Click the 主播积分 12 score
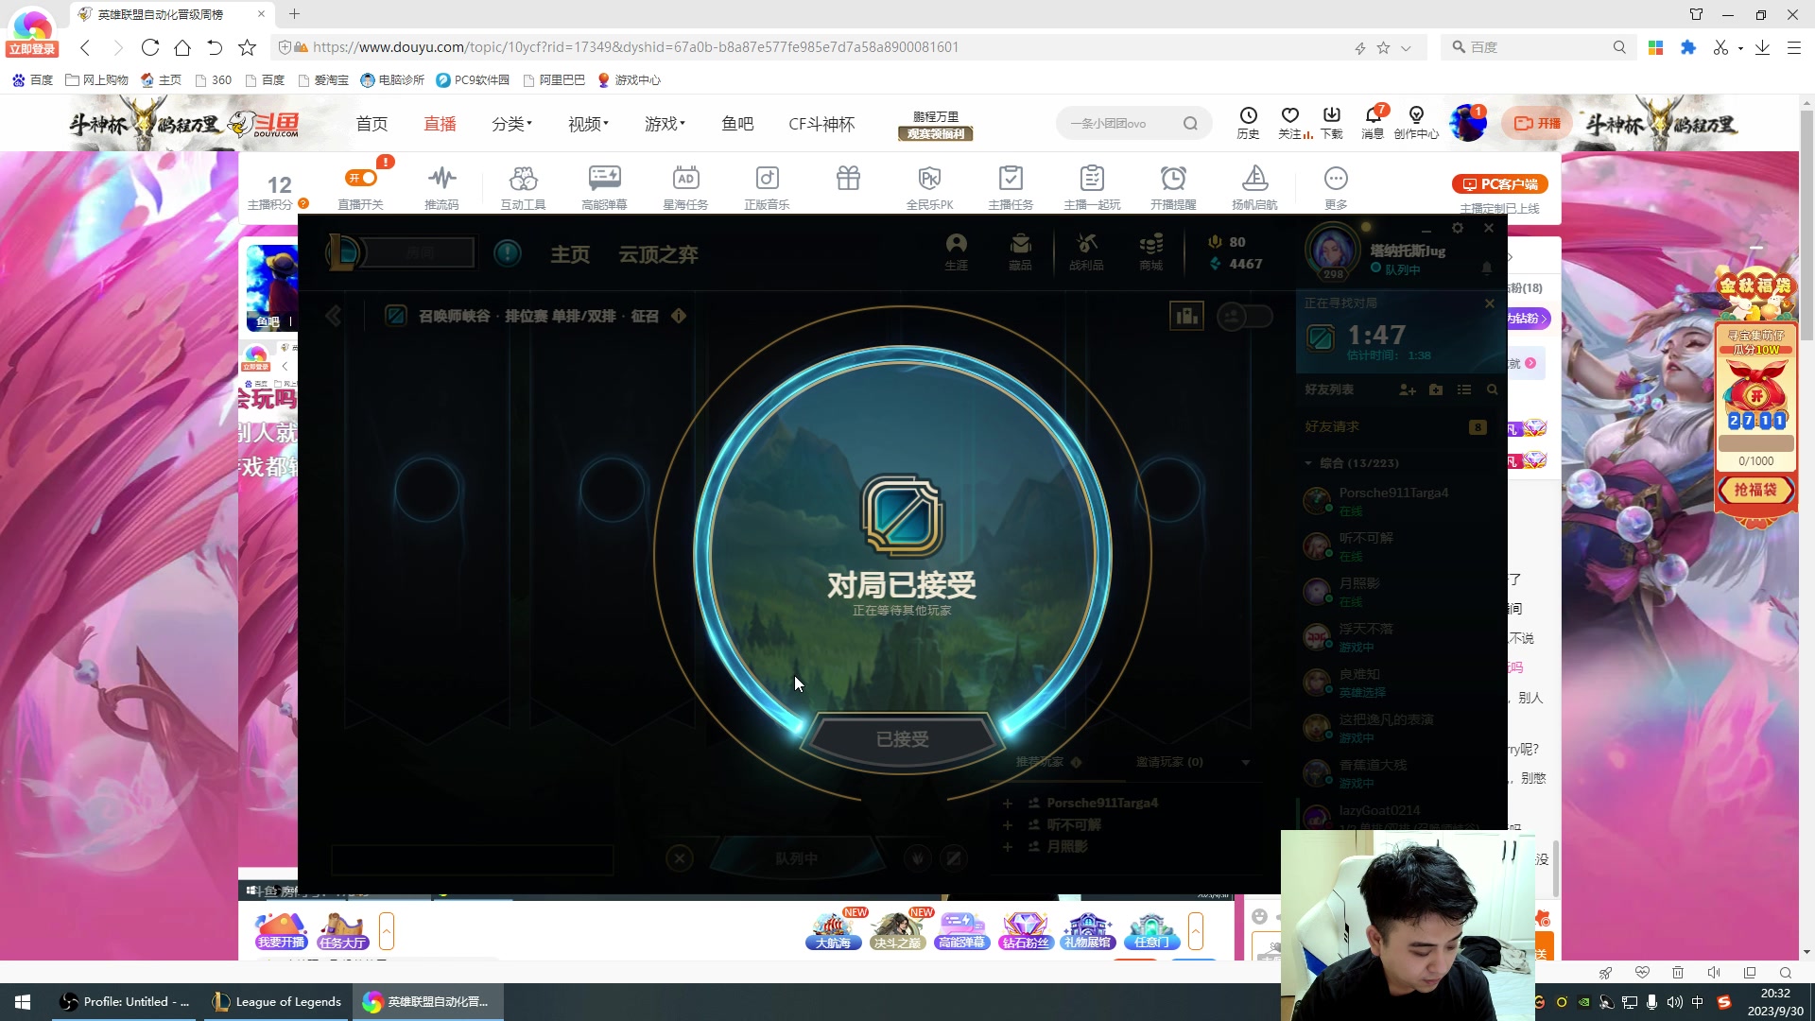1815x1021 pixels. point(278,191)
